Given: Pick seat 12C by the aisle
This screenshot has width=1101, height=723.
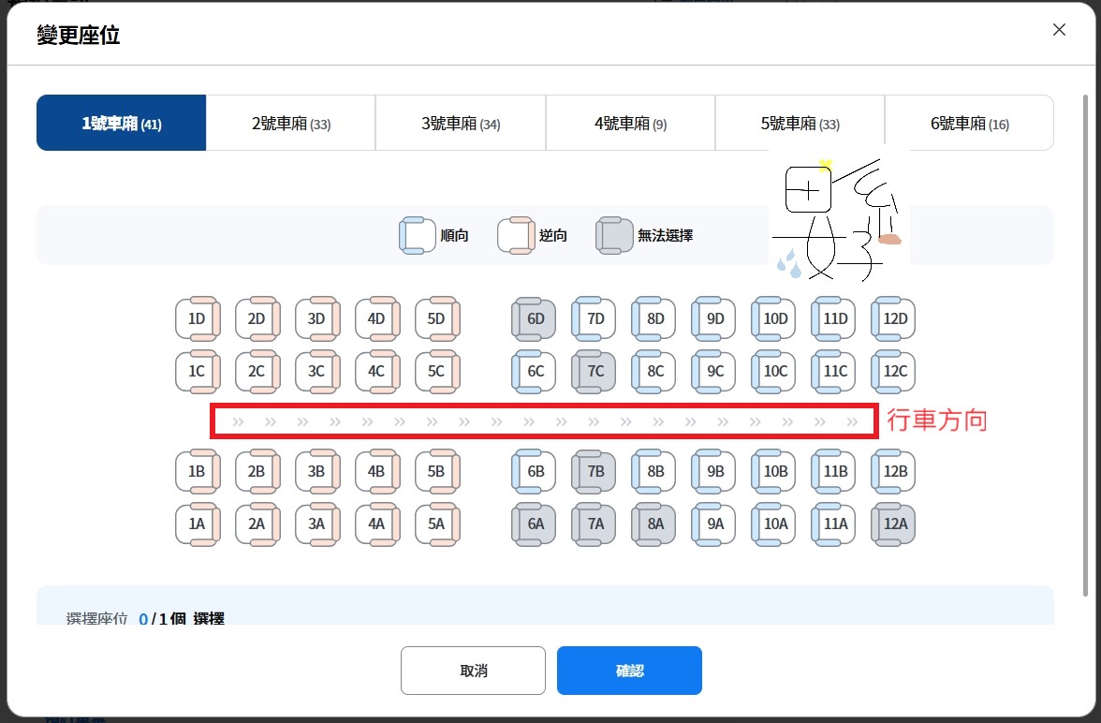Looking at the screenshot, I should [893, 371].
